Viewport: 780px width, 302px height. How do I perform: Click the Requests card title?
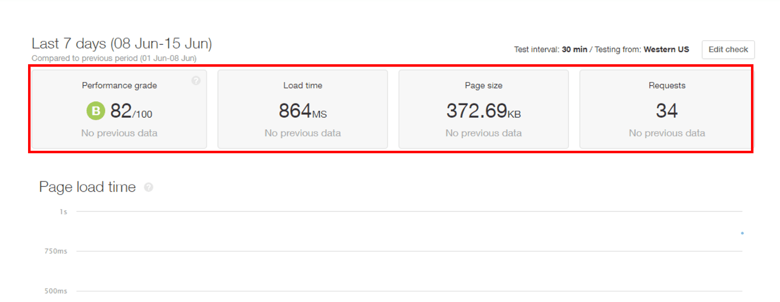pos(667,86)
